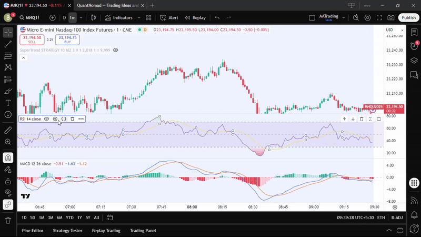Open RSI indicator settings

(55, 119)
